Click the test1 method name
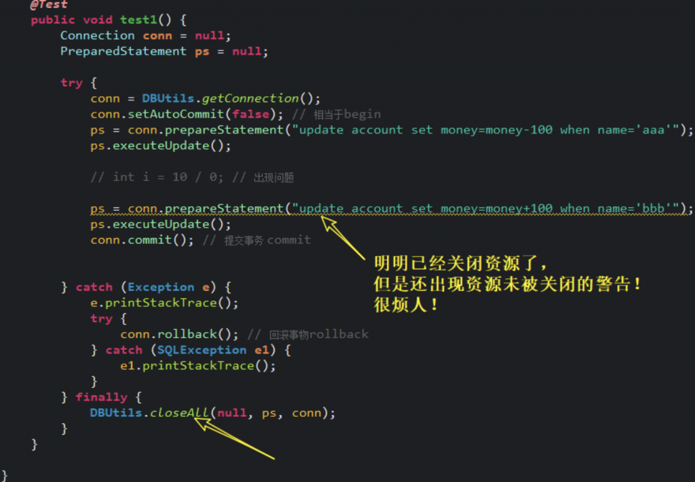The image size is (695, 482). click(x=138, y=20)
